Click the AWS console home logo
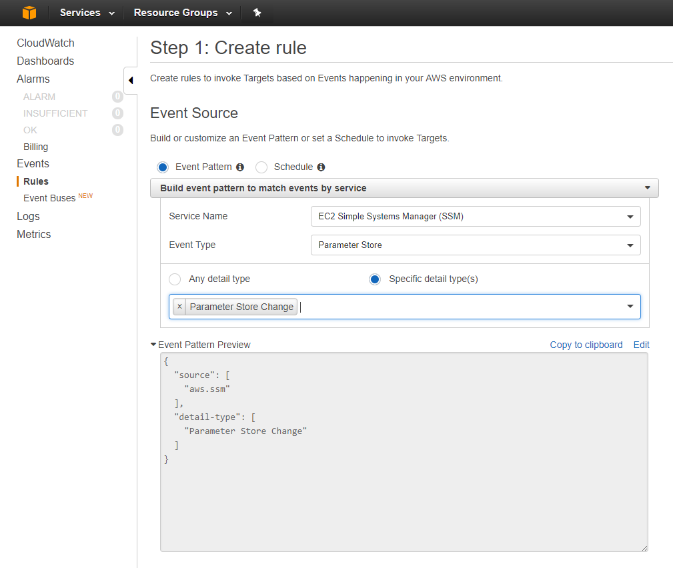Screen dimensions: 673x568 tap(29, 13)
